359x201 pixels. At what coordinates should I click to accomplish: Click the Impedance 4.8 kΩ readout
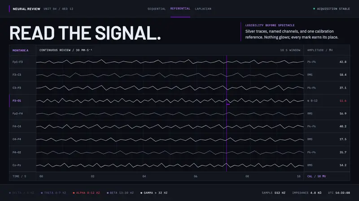click(307, 193)
